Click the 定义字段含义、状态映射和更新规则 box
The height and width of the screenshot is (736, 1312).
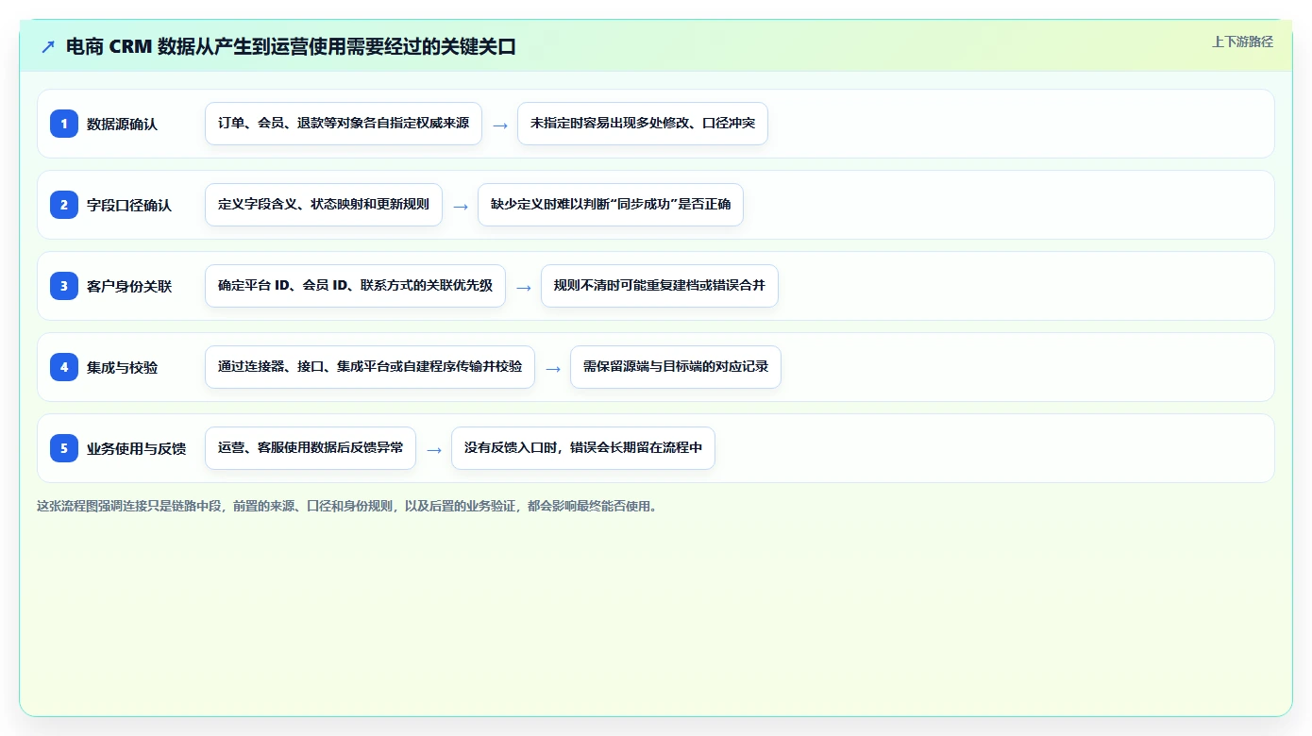click(x=324, y=205)
